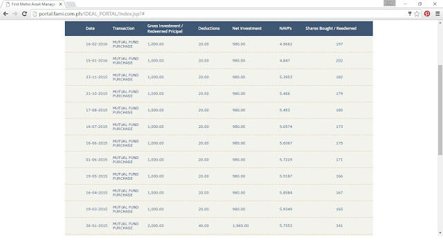Select the 16-02-2016 transaction row date
Viewport: 443px width, 249px height.
point(97,44)
